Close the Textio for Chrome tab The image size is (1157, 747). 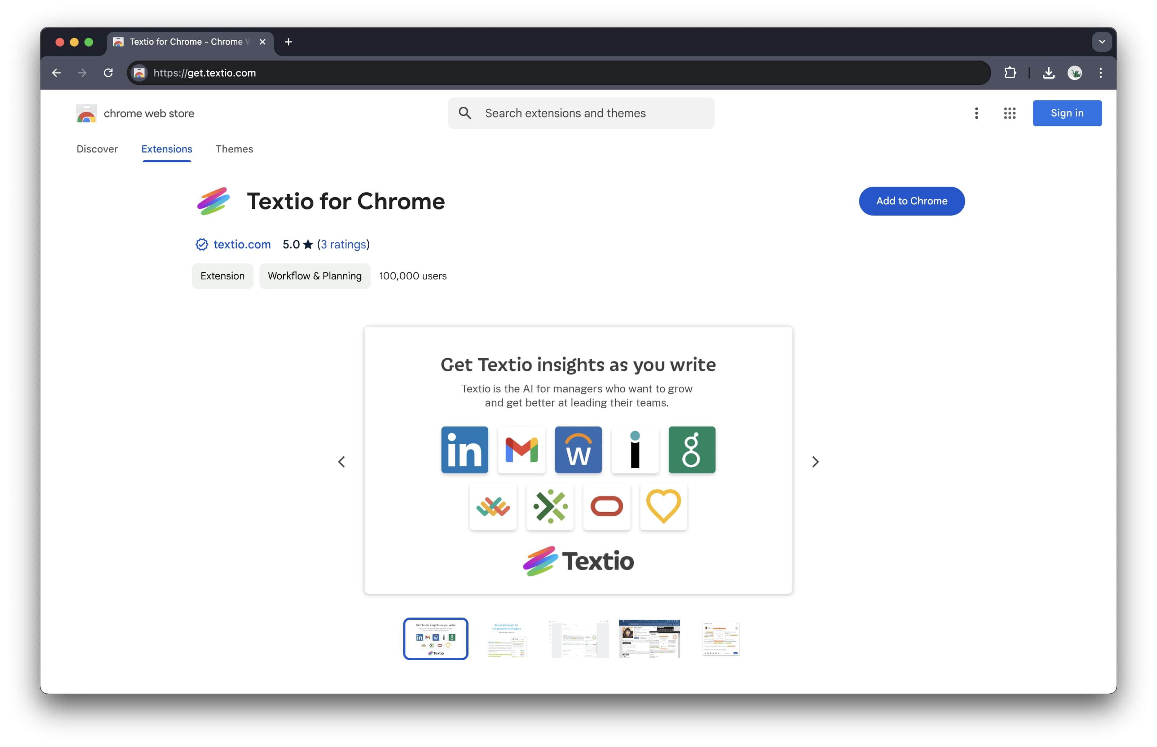pyautogui.click(x=263, y=42)
